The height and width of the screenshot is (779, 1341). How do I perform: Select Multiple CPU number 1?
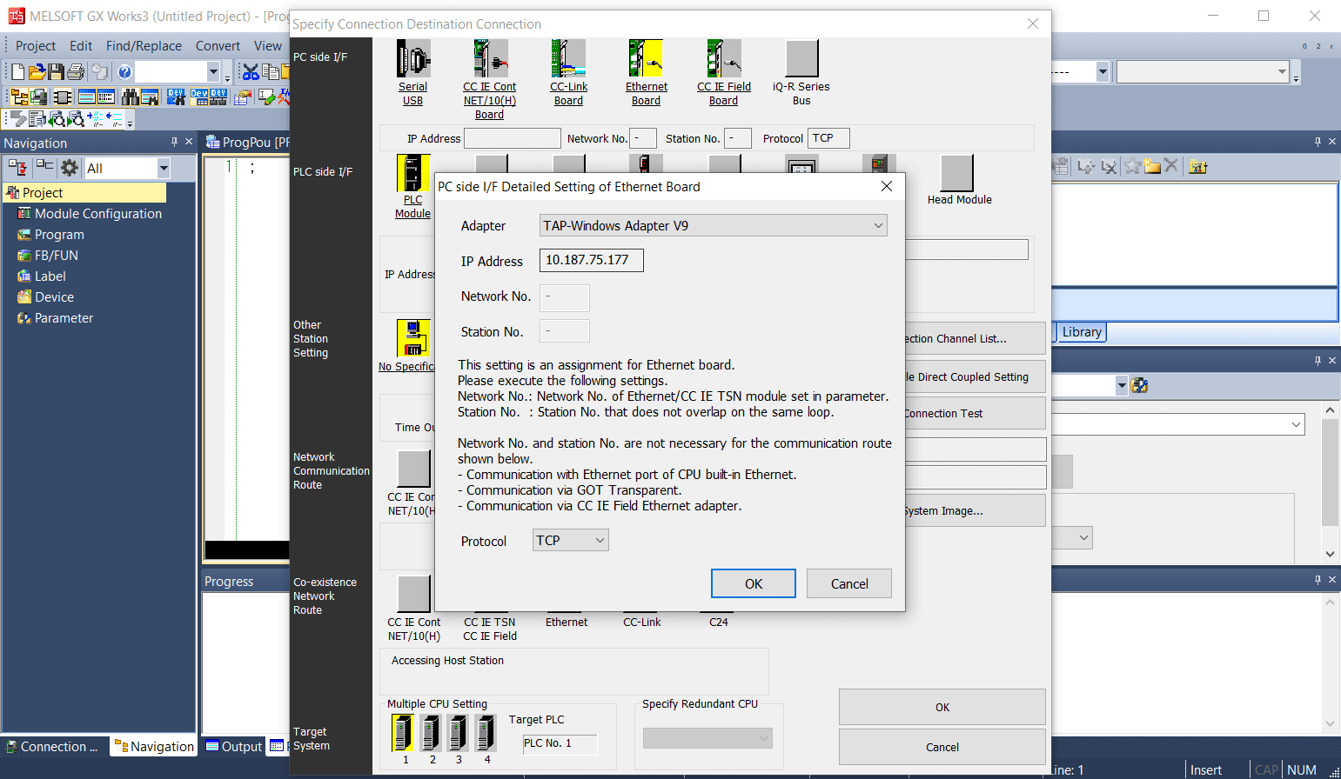[x=404, y=733]
